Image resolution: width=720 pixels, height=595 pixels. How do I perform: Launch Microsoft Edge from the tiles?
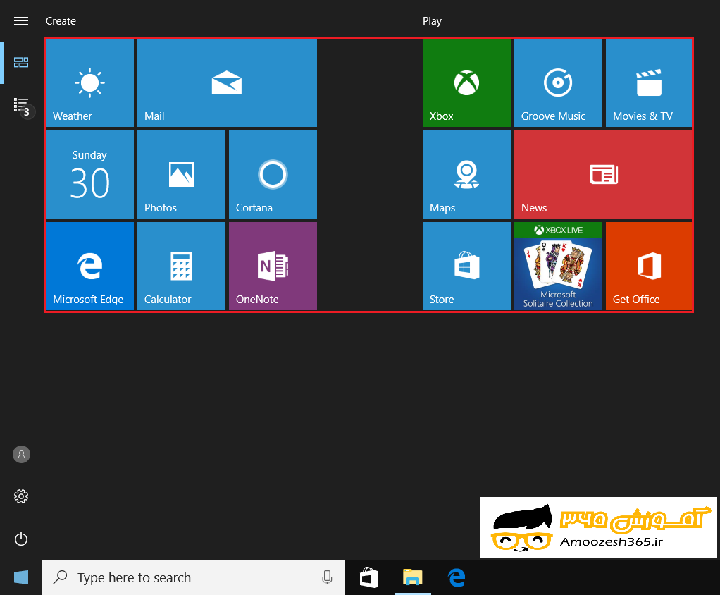tap(90, 266)
